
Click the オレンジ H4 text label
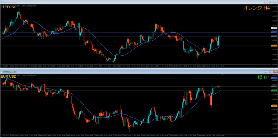[257, 8]
